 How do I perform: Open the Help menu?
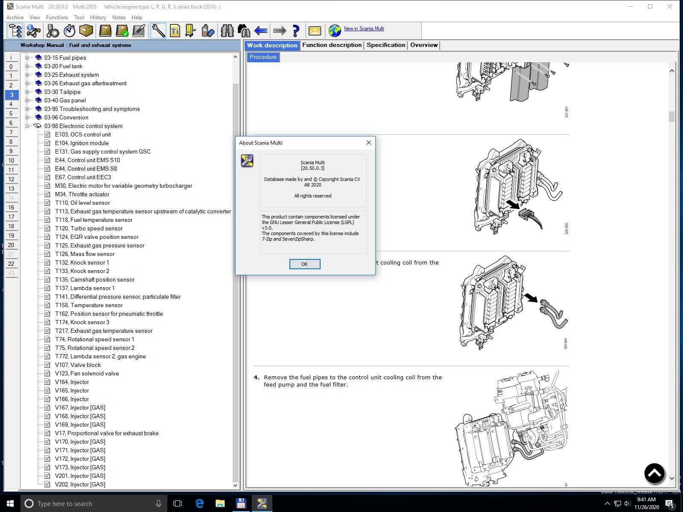[x=137, y=17]
